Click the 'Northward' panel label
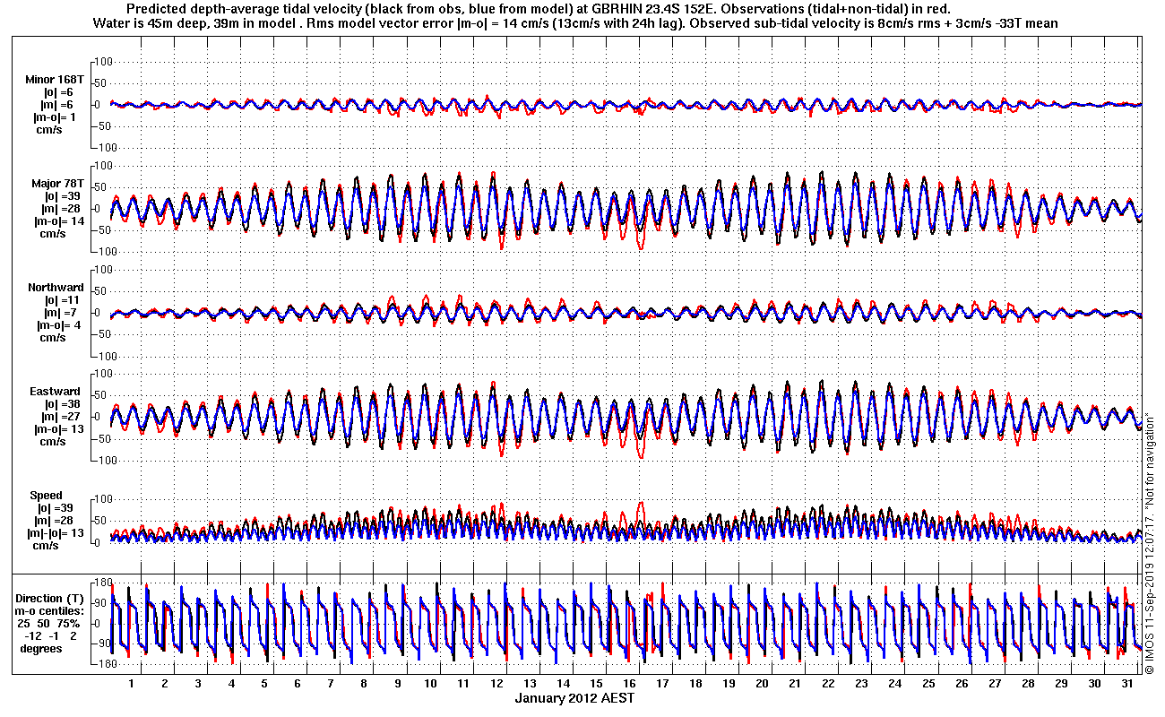This screenshot has height=717, width=1165. tap(55, 288)
